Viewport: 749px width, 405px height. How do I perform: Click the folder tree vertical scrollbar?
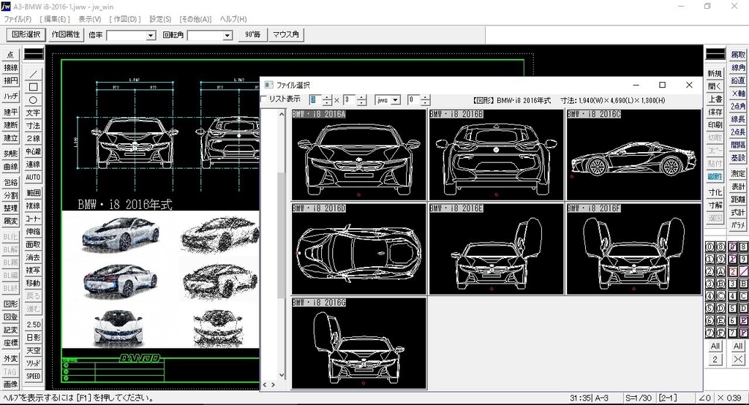coord(282,245)
